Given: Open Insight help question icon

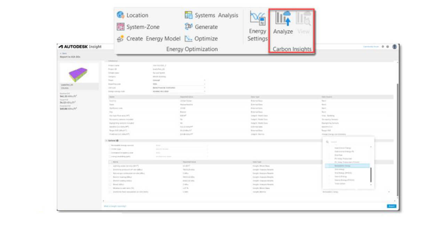Looking at the screenshot, I should coord(388,47).
